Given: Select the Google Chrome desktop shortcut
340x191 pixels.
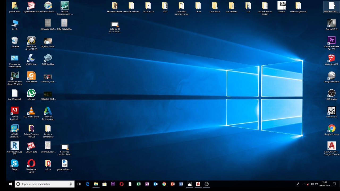Looking at the screenshot, I should coord(331,130).
